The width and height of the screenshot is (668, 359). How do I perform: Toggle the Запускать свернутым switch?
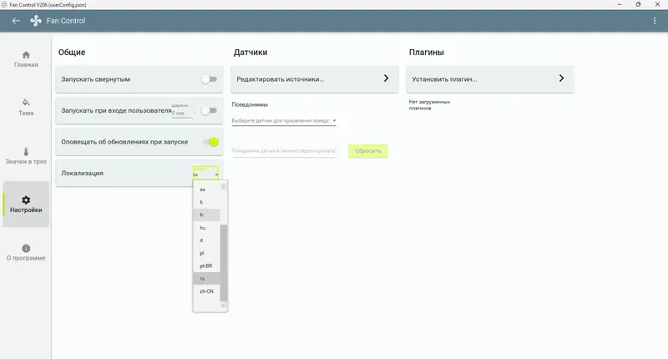(x=210, y=79)
